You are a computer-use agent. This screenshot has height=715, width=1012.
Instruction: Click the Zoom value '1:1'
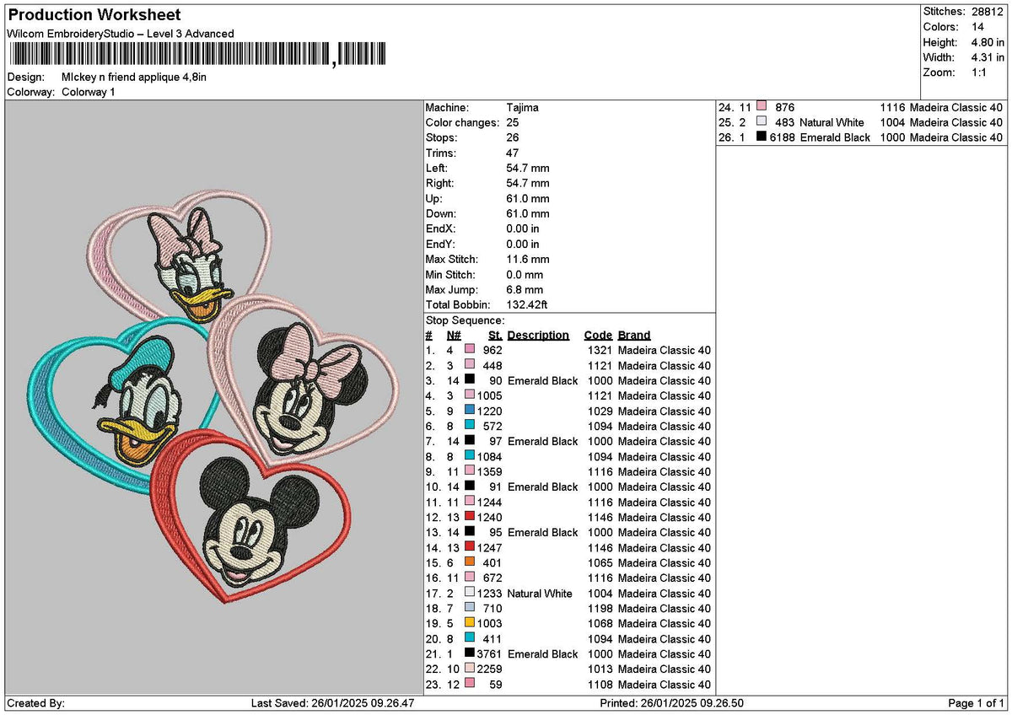pos(979,73)
